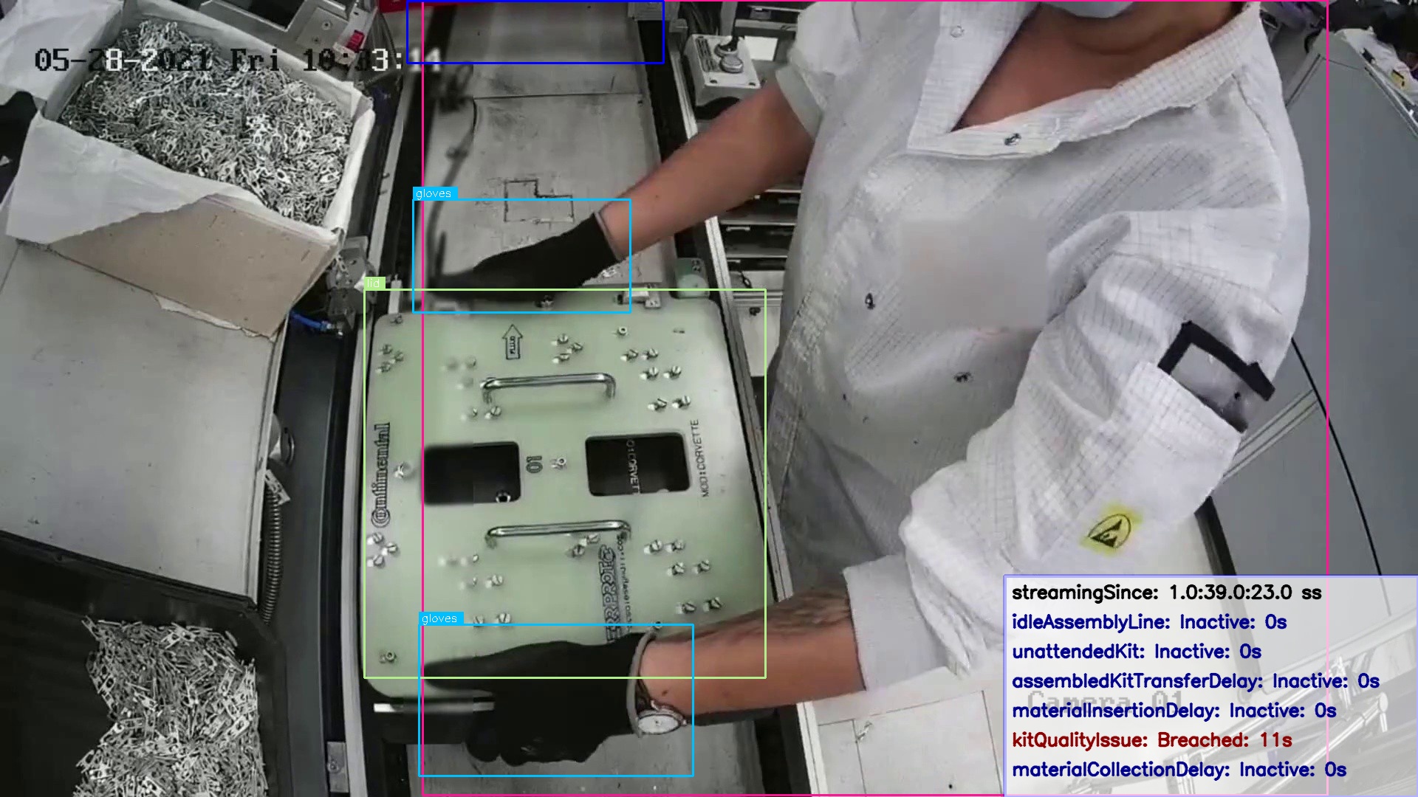Click the lower 'gloves' detection label
The height and width of the screenshot is (797, 1418).
tap(440, 618)
